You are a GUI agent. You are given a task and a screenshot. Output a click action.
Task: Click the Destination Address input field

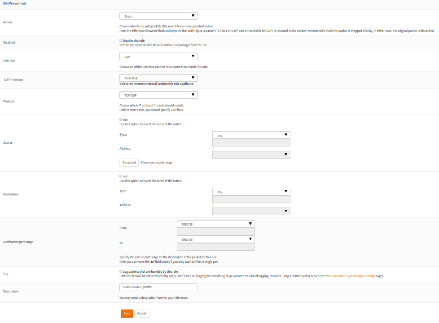[251, 199]
